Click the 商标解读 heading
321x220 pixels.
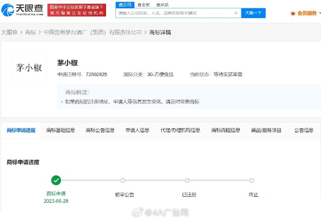coord(77,92)
